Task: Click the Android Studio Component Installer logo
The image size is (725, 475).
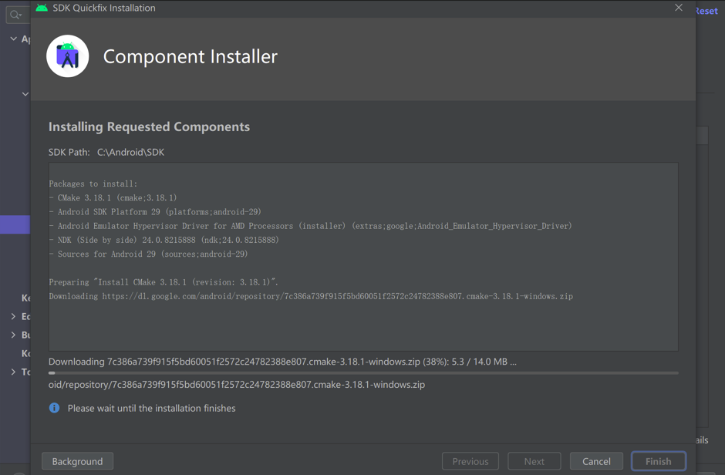Action: (68, 56)
